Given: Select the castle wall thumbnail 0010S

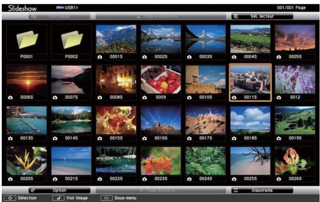Looking at the screenshot, I should [x=206, y=80].
